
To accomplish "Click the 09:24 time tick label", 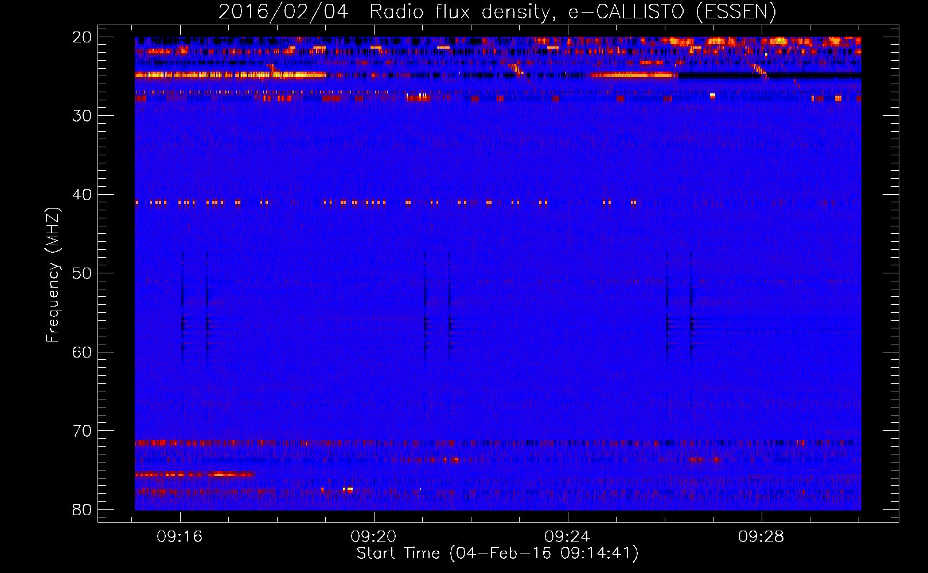I will (568, 537).
